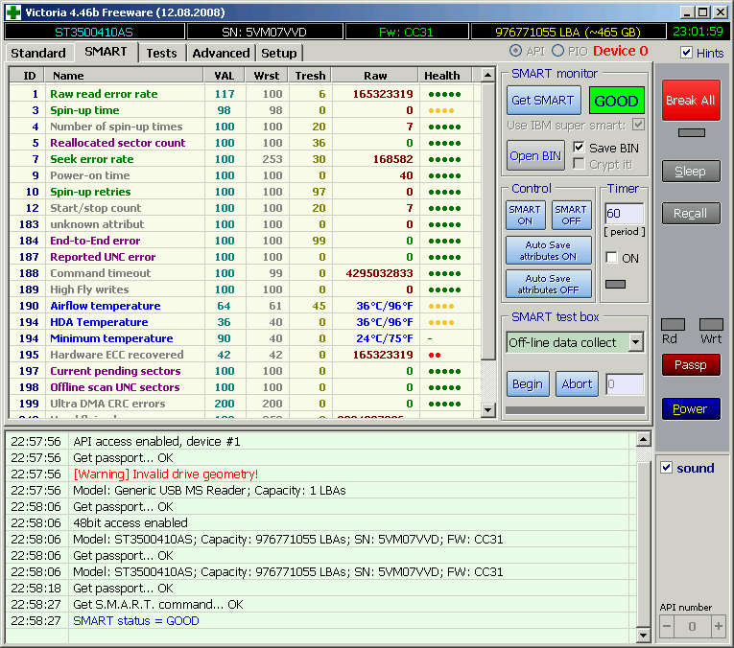Viewport: 734px width, 648px height.
Task: Click the dark red Passp button
Action: [690, 364]
